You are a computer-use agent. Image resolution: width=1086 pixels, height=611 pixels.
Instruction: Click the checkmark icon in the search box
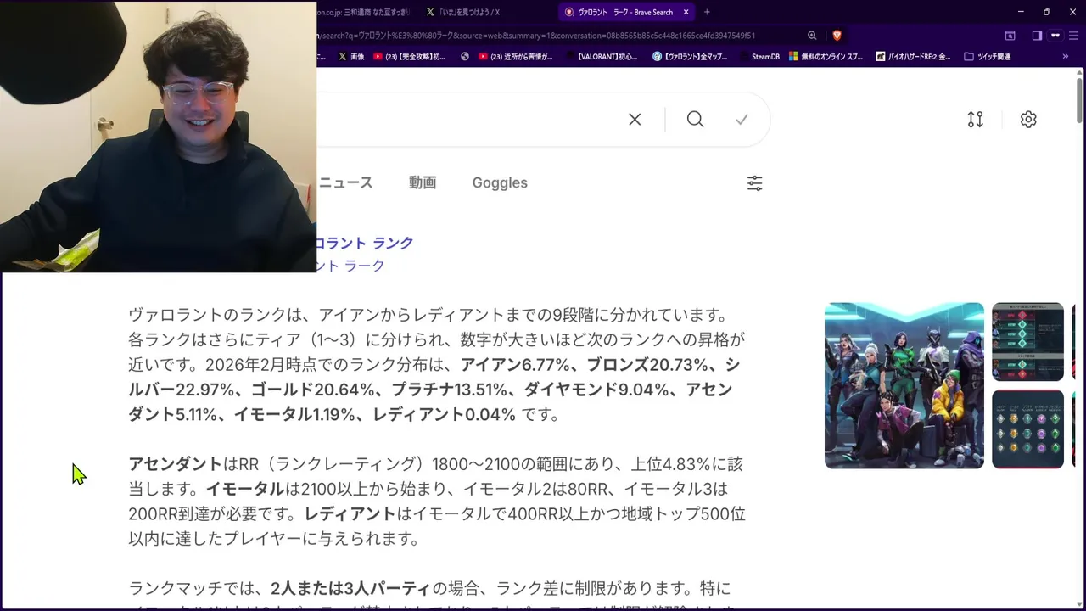(x=742, y=120)
